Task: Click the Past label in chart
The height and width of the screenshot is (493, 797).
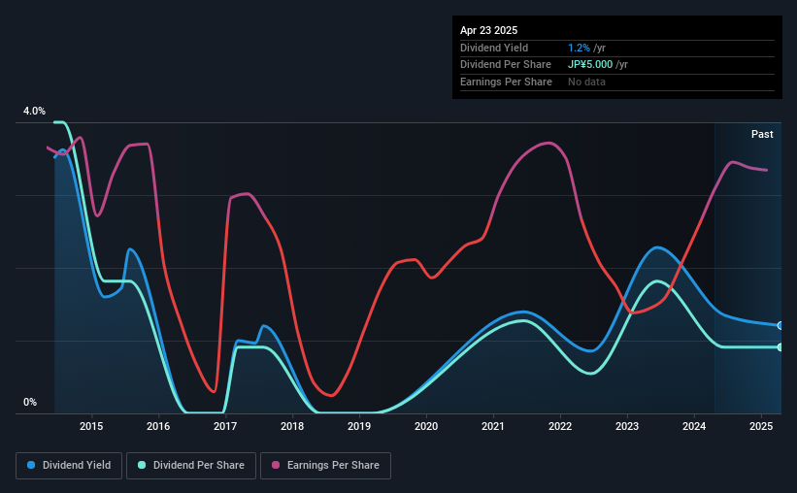Action: pos(762,134)
